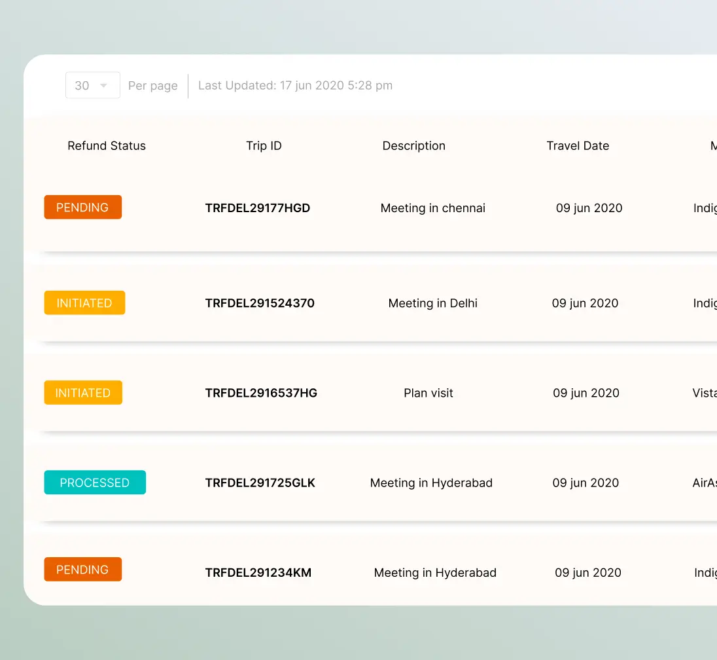Image resolution: width=717 pixels, height=660 pixels.
Task: Select the Description column header
Action: tap(413, 145)
